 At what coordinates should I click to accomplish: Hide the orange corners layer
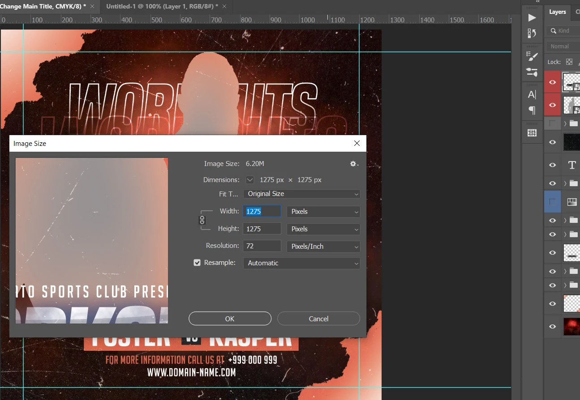[x=553, y=304]
